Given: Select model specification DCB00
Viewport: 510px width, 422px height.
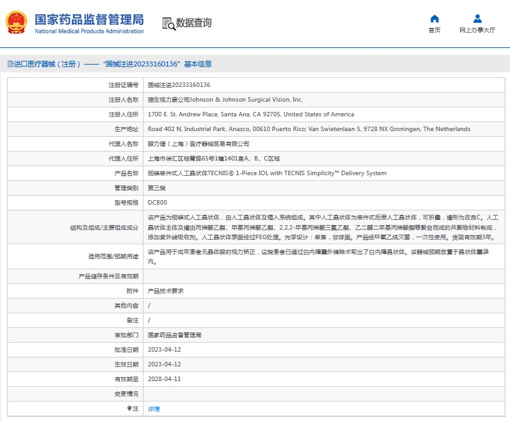Looking at the screenshot, I should tap(158, 203).
